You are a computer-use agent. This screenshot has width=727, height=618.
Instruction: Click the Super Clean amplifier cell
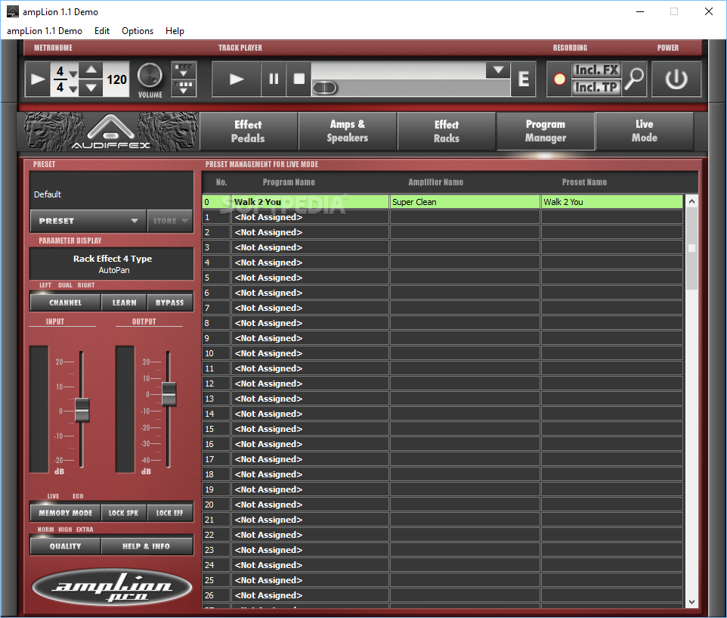pos(465,202)
